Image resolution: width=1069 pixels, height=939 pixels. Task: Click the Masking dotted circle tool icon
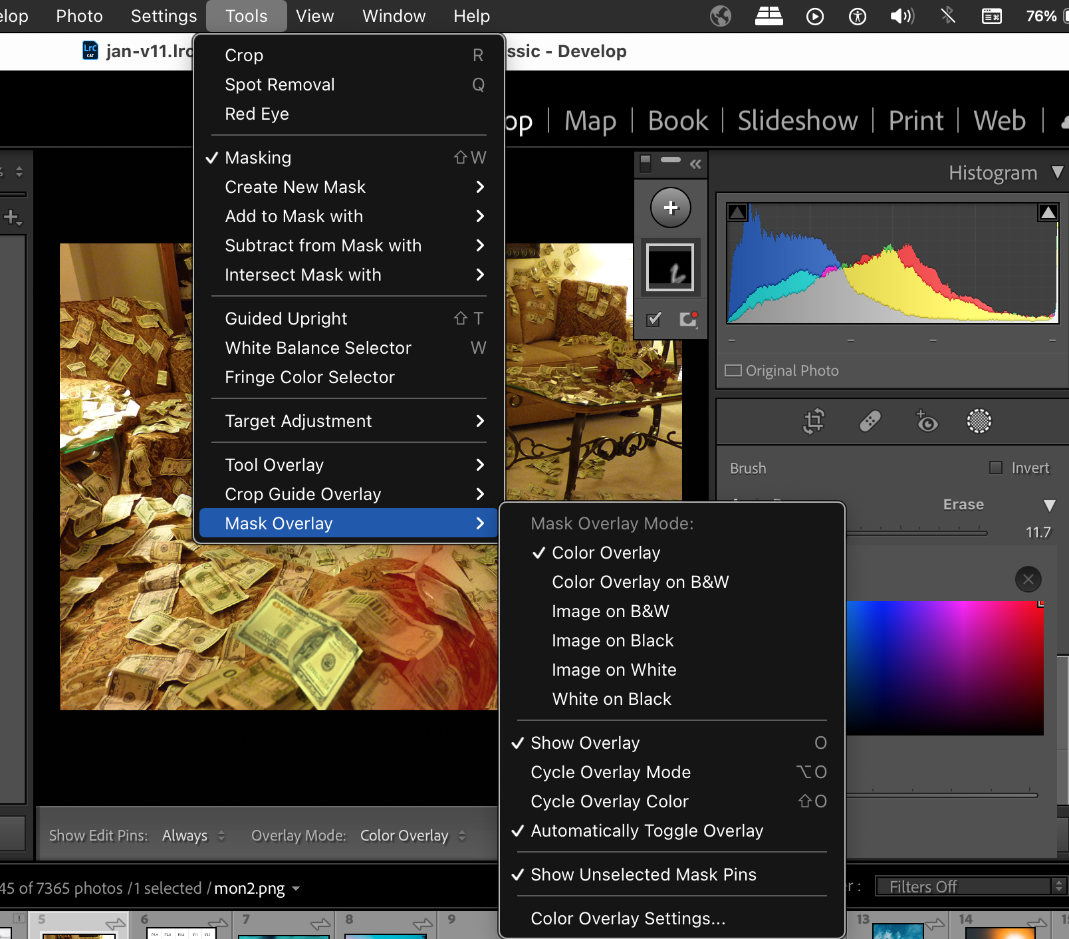click(979, 421)
